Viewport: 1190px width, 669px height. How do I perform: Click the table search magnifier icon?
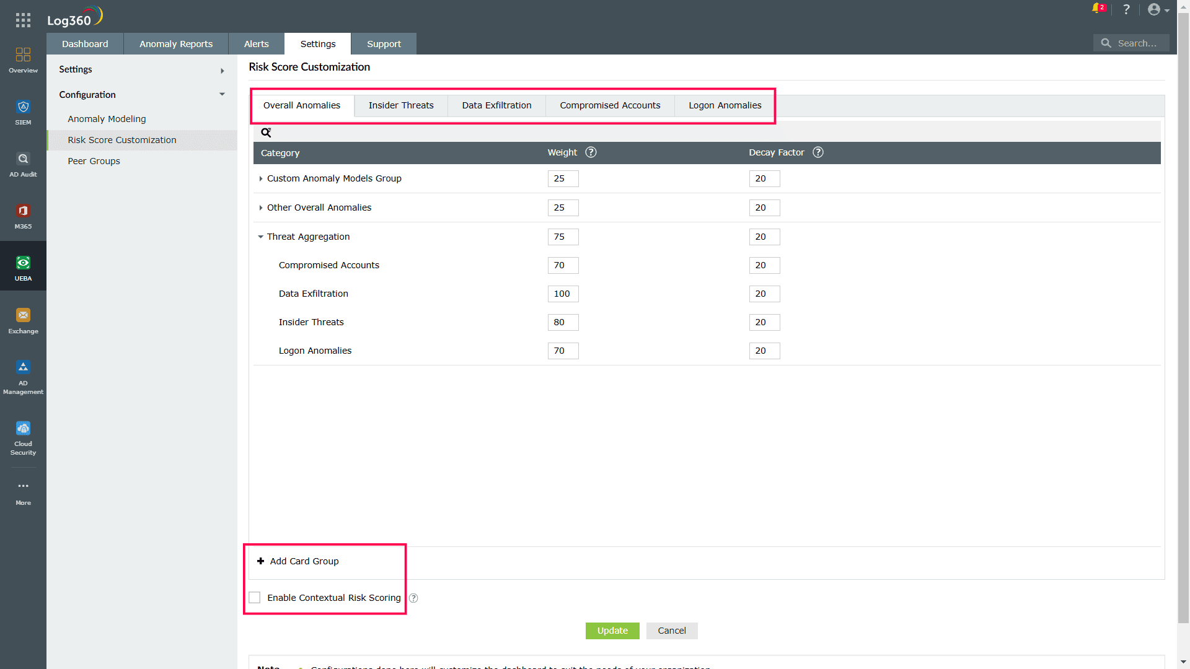pyautogui.click(x=266, y=133)
